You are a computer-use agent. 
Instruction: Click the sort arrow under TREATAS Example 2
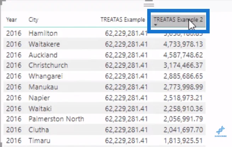(155, 25)
